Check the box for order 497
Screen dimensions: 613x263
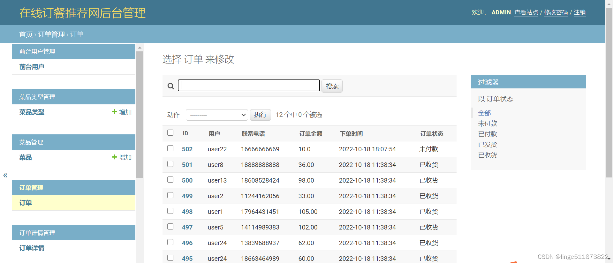pos(170,227)
